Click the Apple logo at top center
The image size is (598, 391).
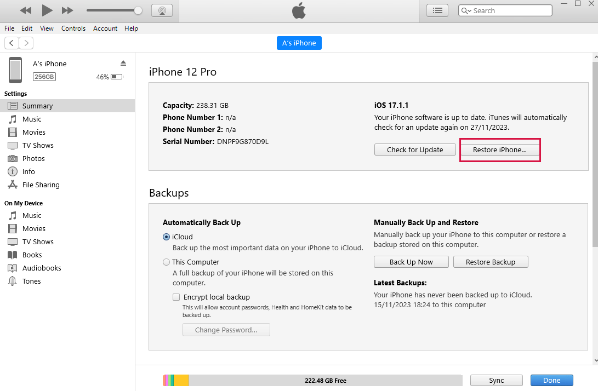click(x=299, y=10)
